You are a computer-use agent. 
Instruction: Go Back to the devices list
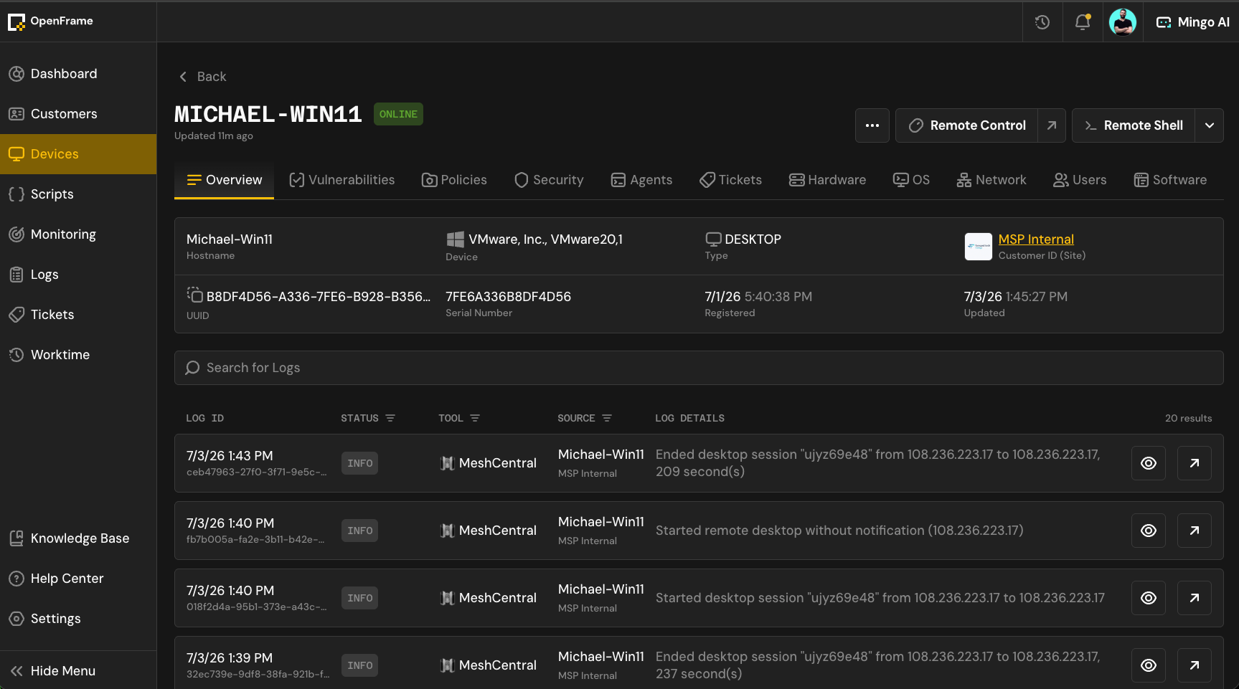[202, 77]
